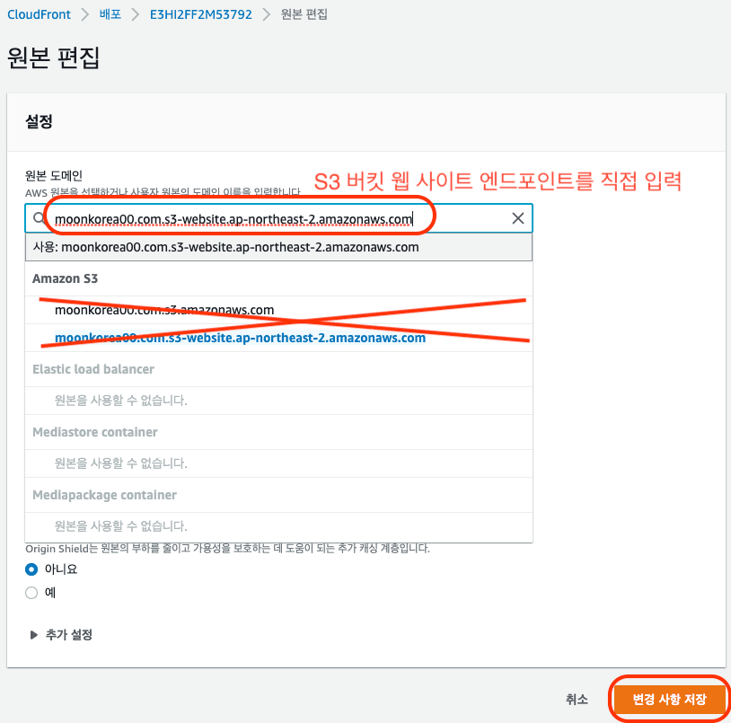Choose the s3-website endpoint from Amazon S3 list

(x=242, y=338)
